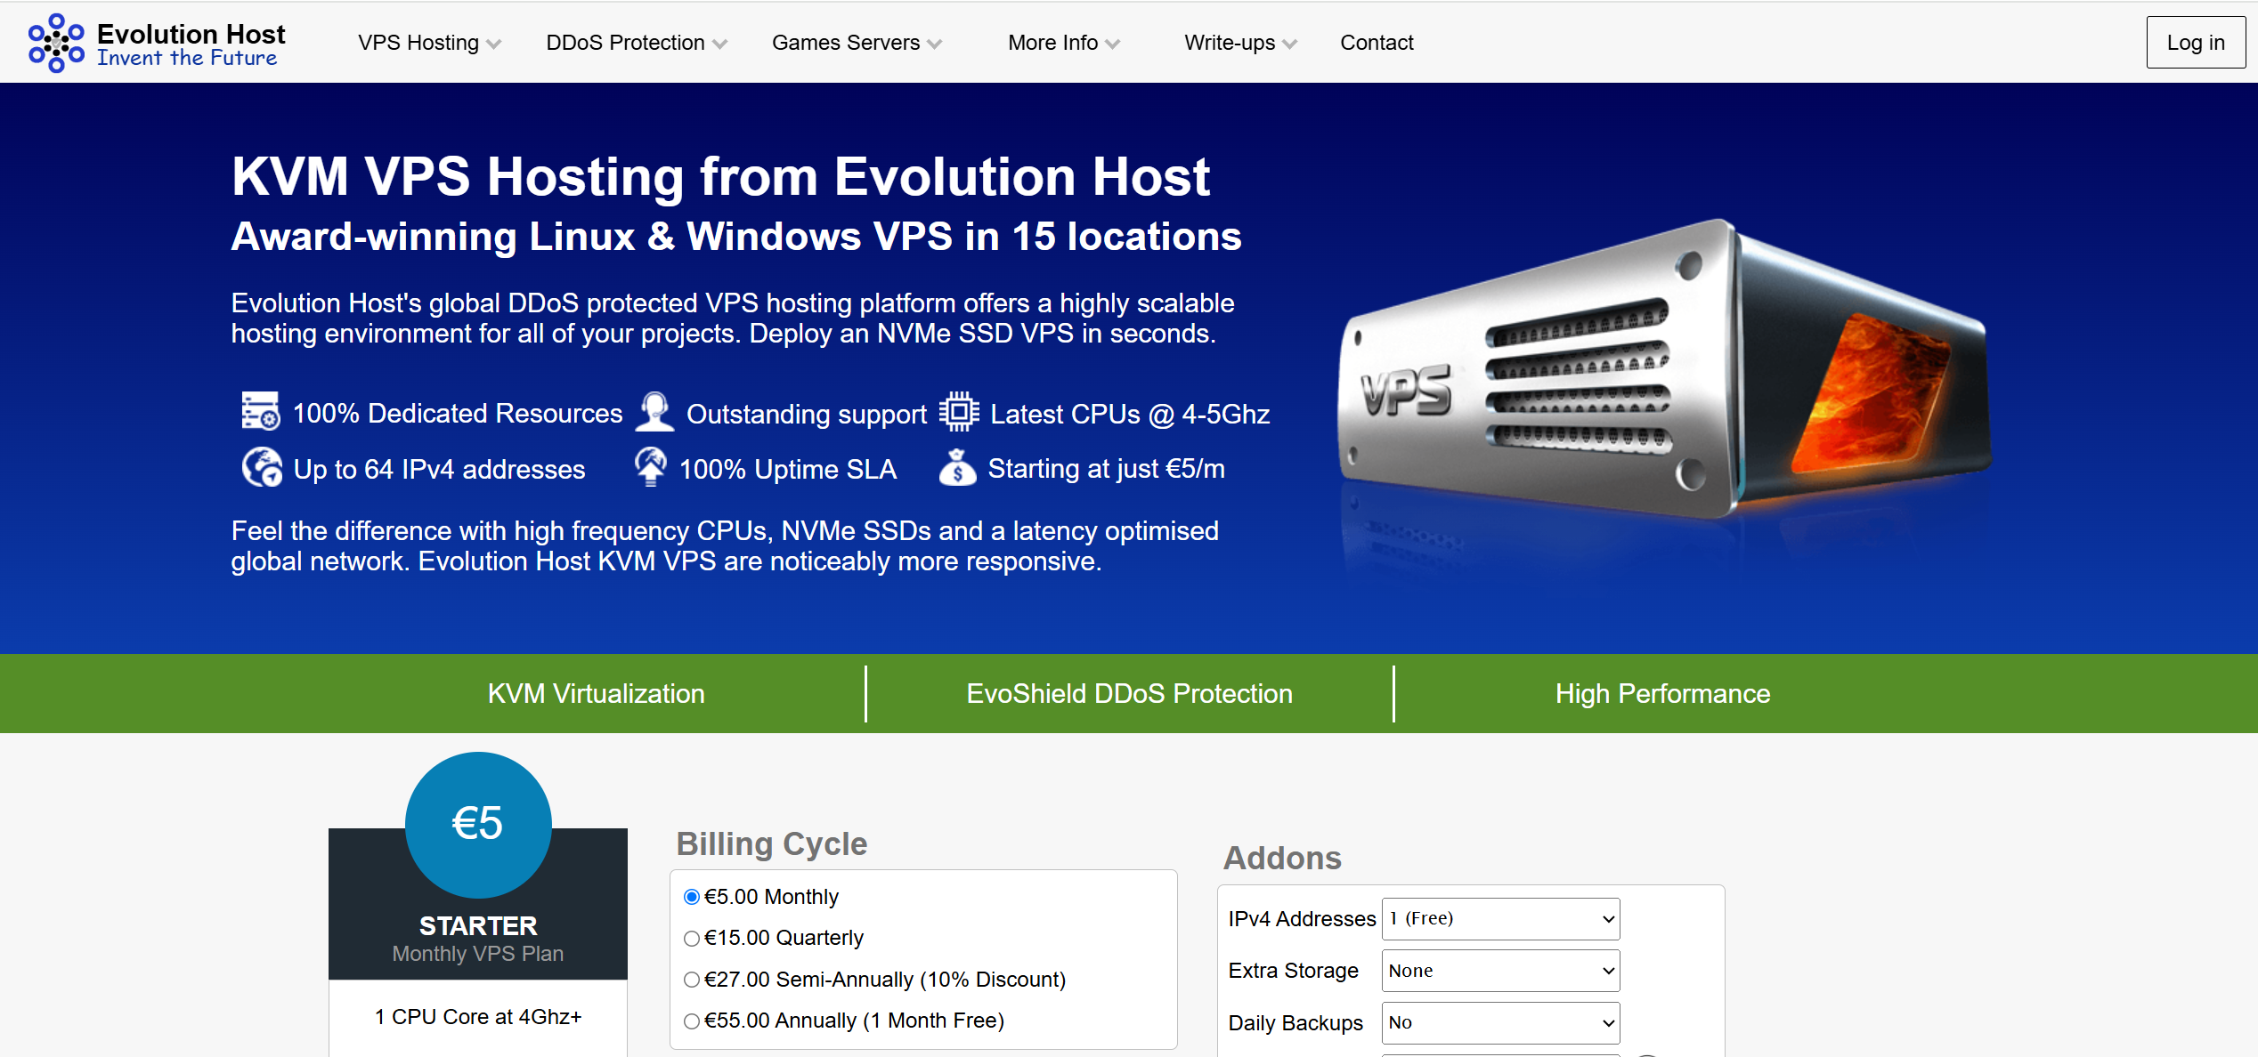Select the €5.00 Monthly billing option
The width and height of the screenshot is (2258, 1057).
click(x=692, y=897)
